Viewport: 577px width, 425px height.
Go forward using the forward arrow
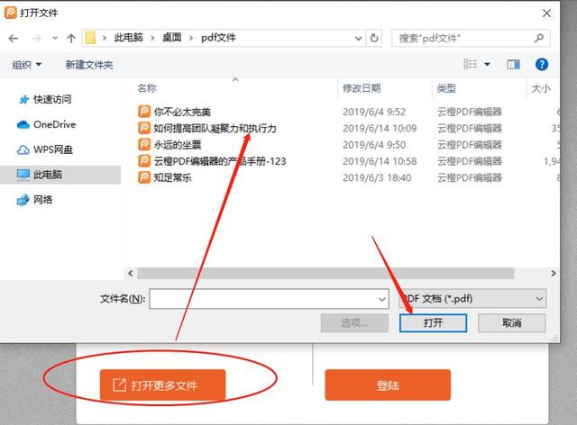[x=36, y=38]
